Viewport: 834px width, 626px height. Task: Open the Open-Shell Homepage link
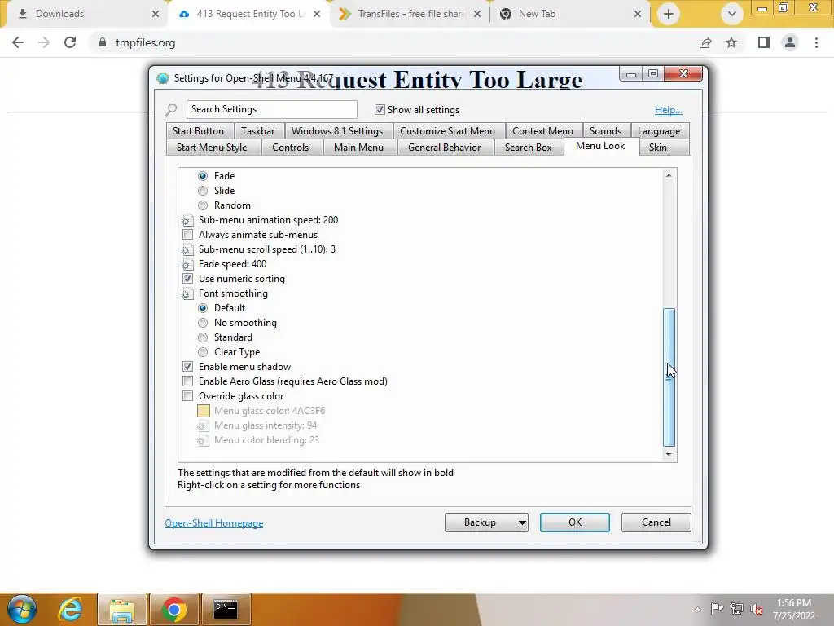point(214,523)
